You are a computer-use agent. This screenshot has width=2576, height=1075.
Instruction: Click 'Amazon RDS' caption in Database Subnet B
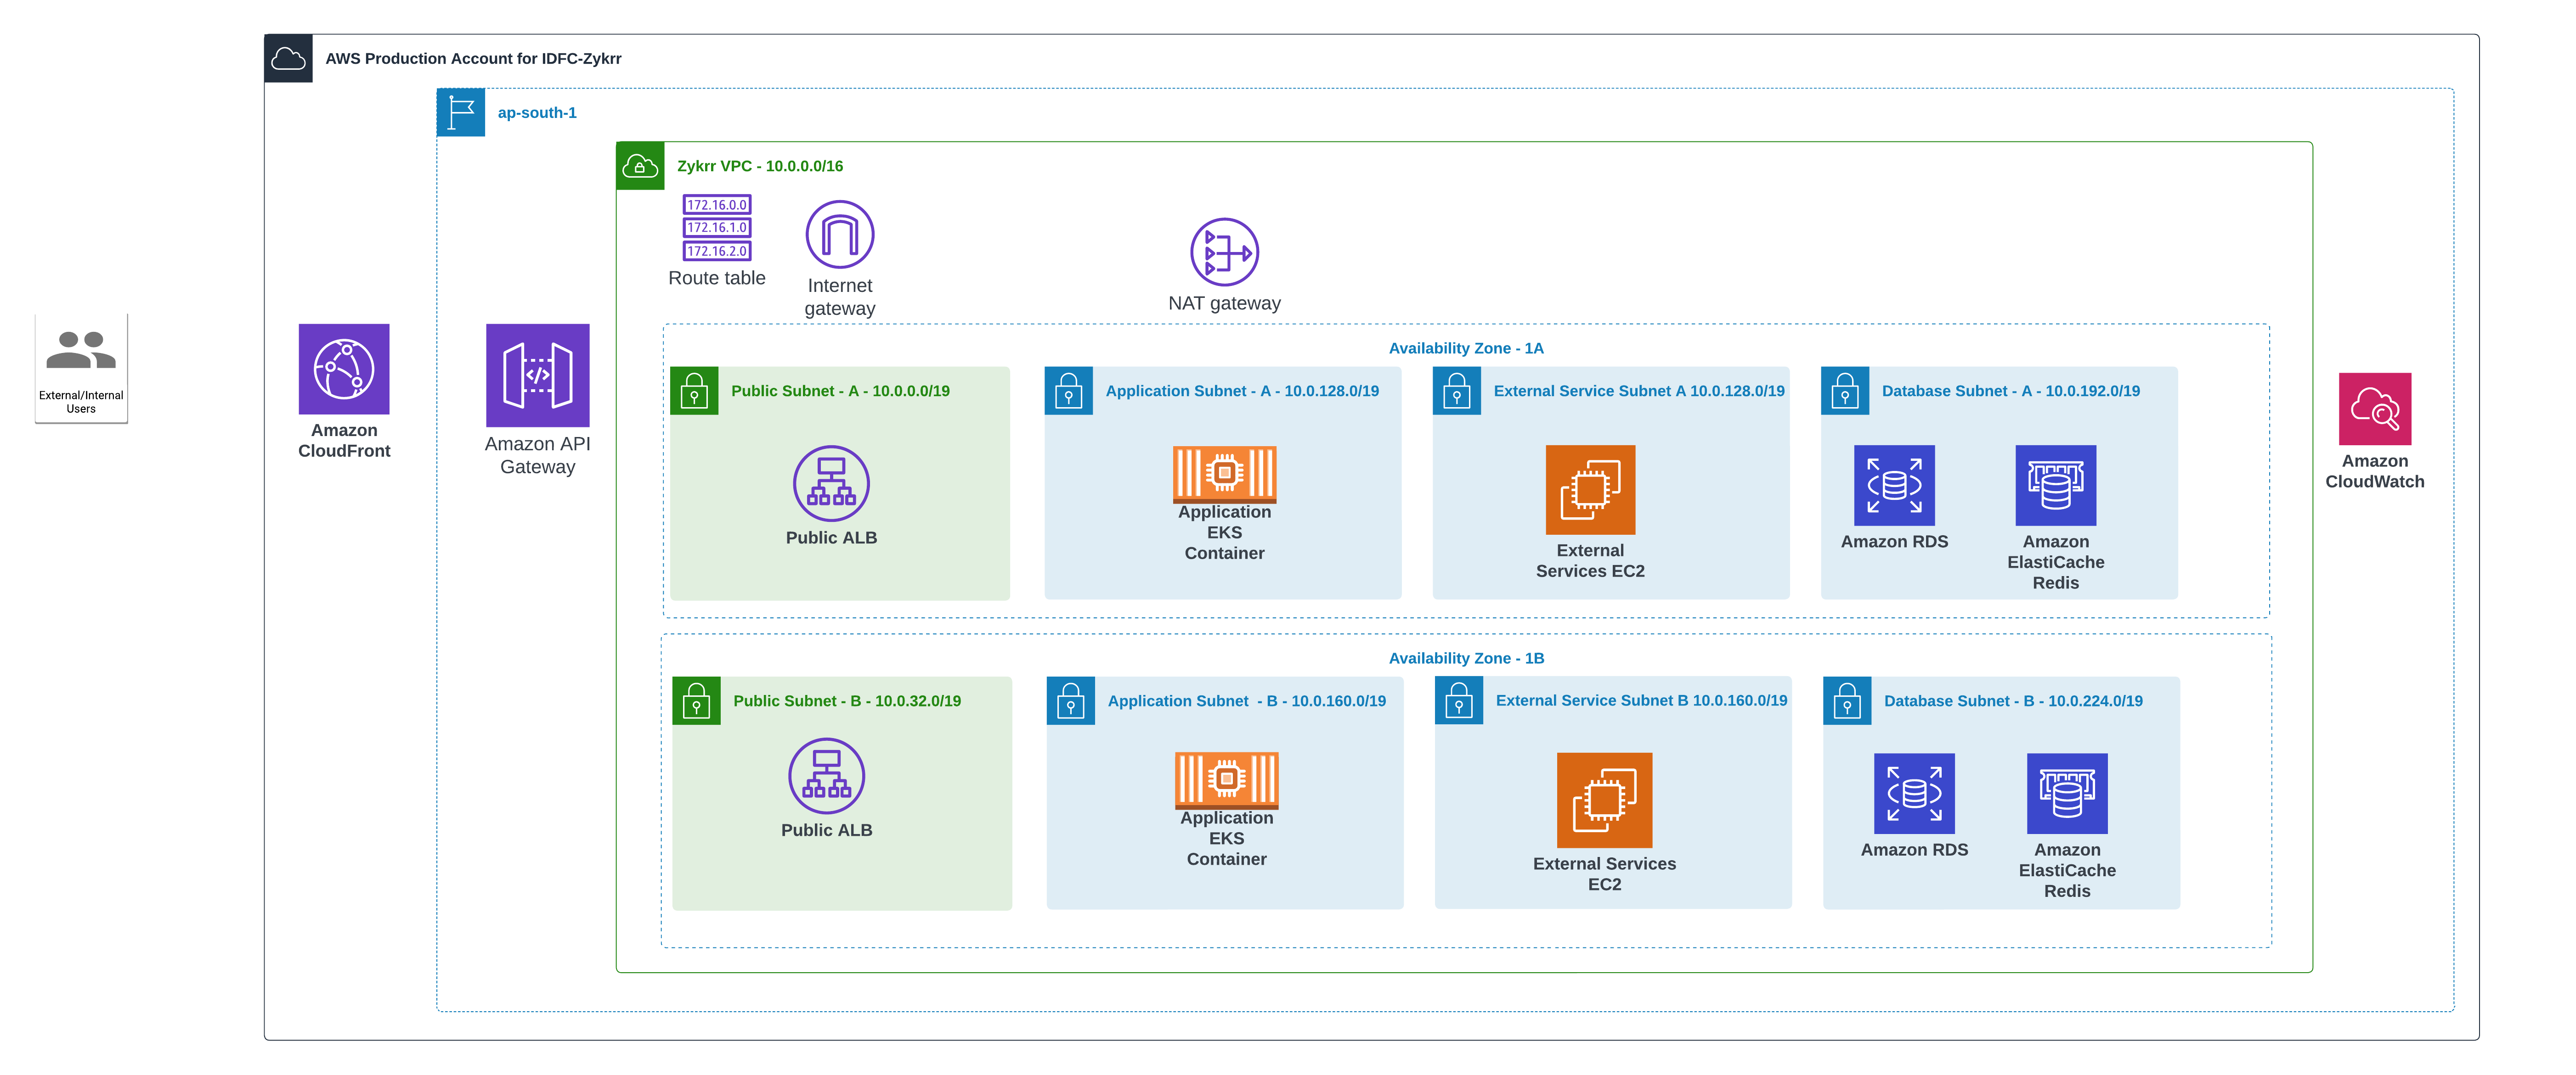tap(1914, 849)
